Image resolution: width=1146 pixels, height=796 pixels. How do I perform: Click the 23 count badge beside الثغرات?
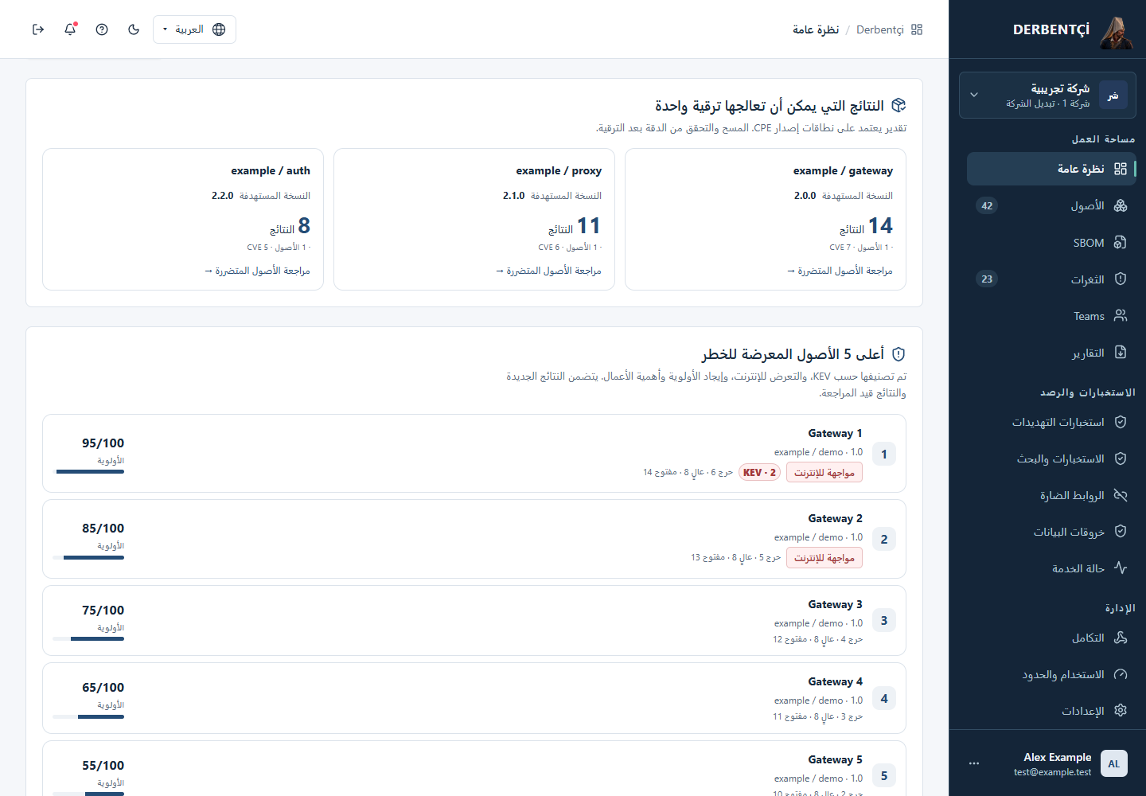click(987, 279)
